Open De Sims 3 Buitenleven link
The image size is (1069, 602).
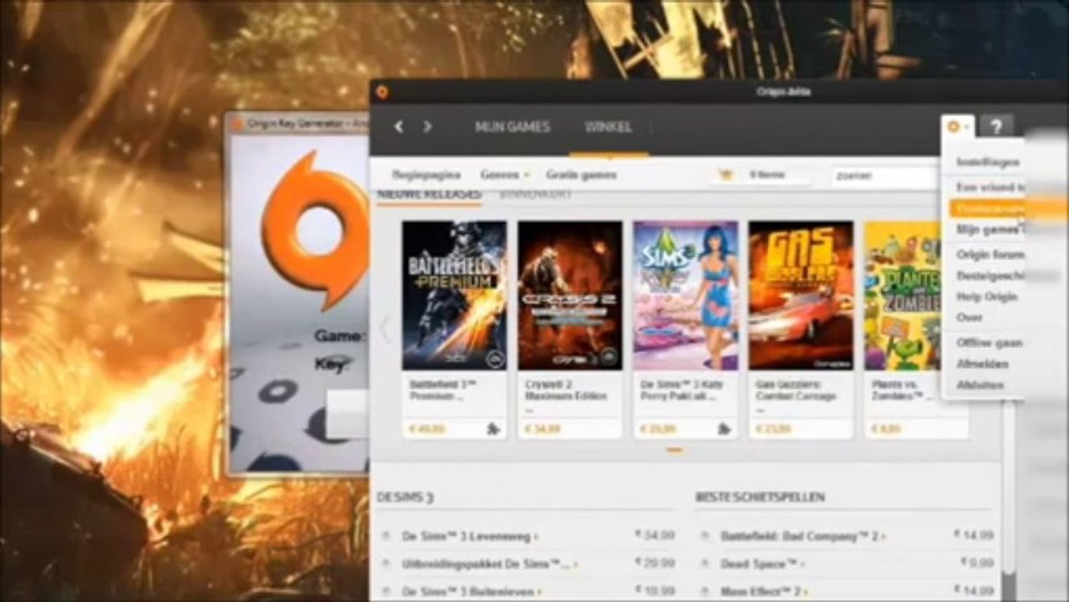(471, 591)
